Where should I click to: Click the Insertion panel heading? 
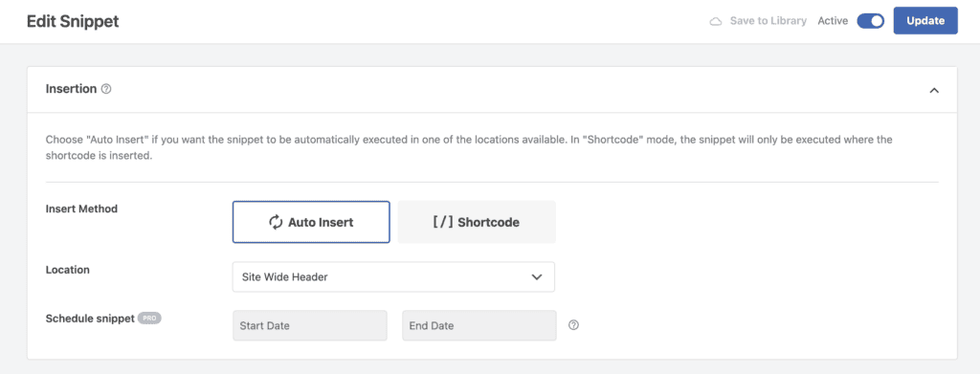tap(71, 89)
